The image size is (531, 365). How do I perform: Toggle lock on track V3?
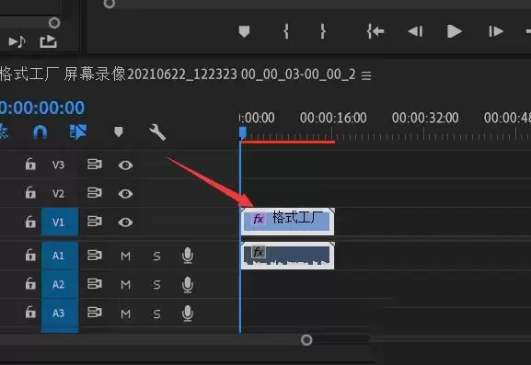[x=30, y=164]
